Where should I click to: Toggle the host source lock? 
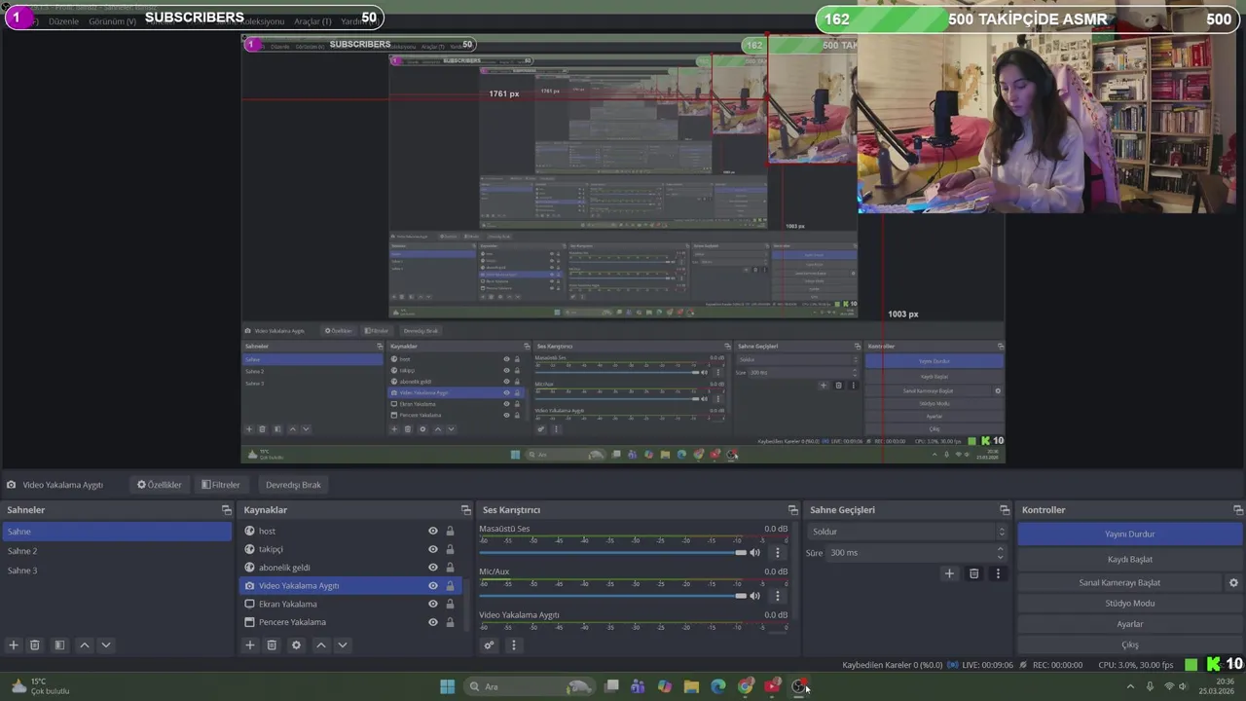450,531
